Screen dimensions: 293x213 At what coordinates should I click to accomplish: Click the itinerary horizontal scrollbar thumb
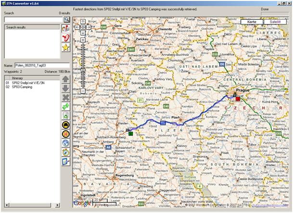[x=30, y=205]
